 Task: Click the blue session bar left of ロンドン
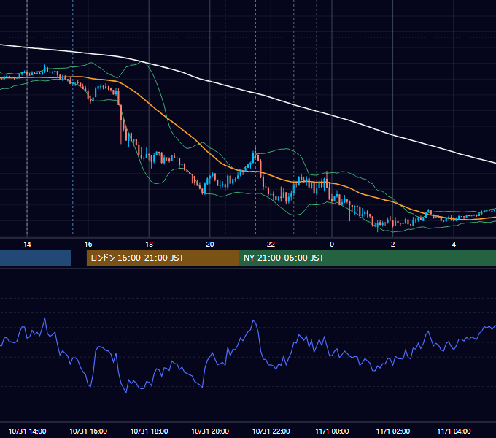click(x=36, y=258)
